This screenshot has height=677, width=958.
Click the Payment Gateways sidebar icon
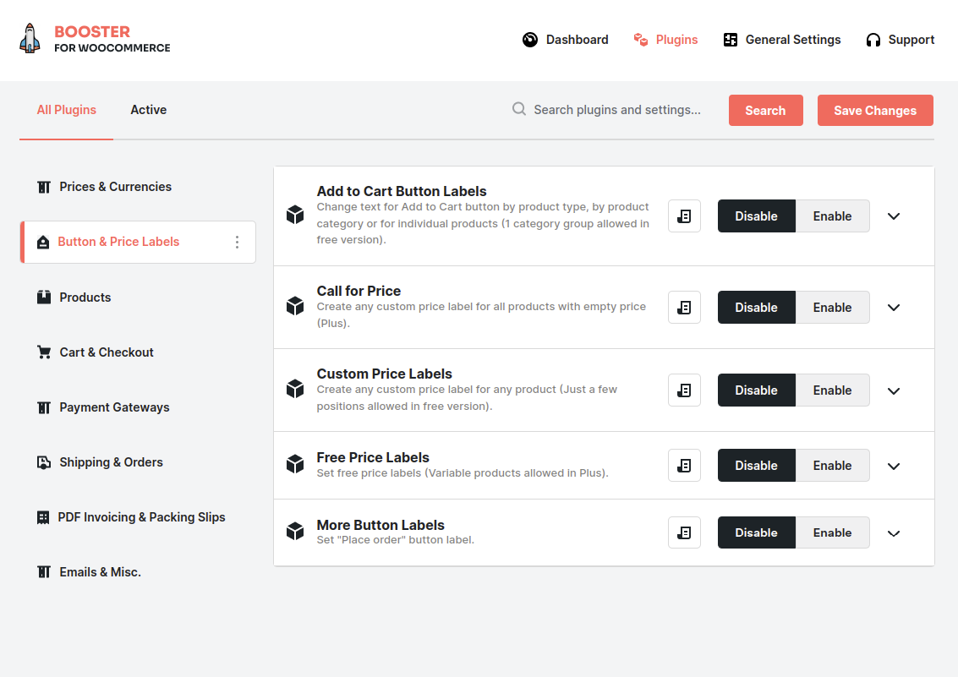pyautogui.click(x=44, y=407)
